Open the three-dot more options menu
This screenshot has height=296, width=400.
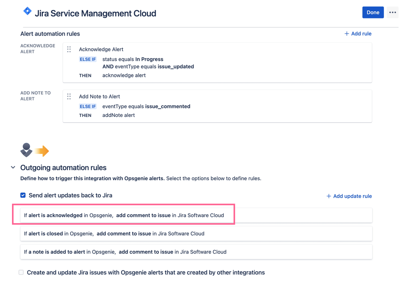click(392, 12)
